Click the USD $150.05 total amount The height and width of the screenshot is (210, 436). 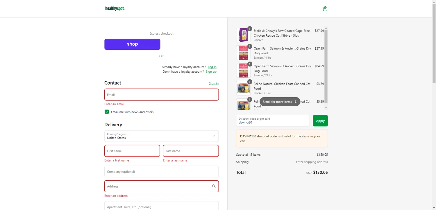(317, 173)
